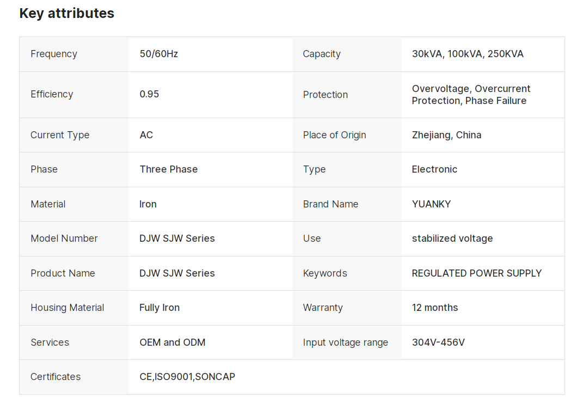The width and height of the screenshot is (583, 404).
Task: Click the stabilized voltage use value
Action: (x=452, y=238)
